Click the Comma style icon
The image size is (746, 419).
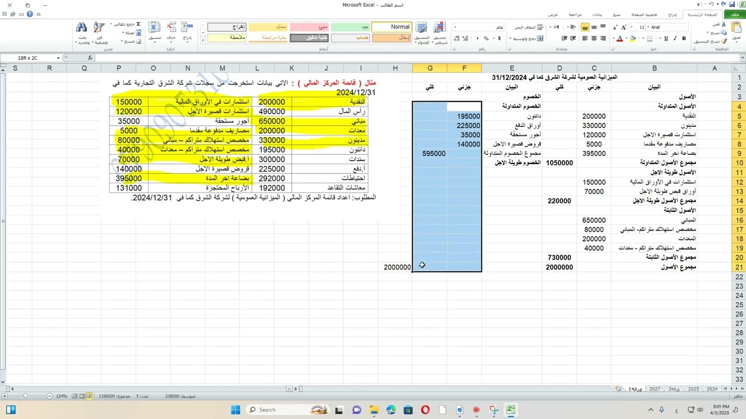tap(477, 38)
